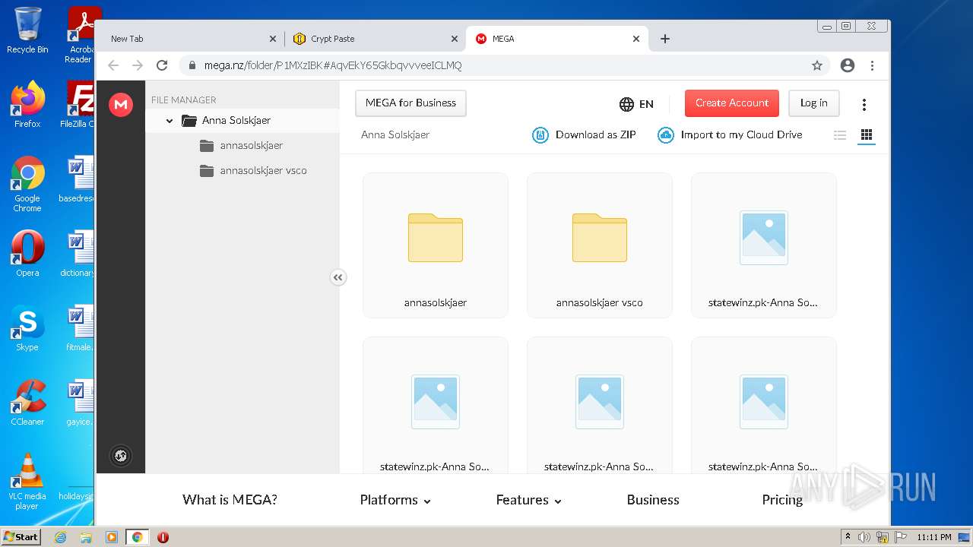The height and width of the screenshot is (547, 973).
Task: Open Internet Explorer taskbar icon
Action: 61,537
